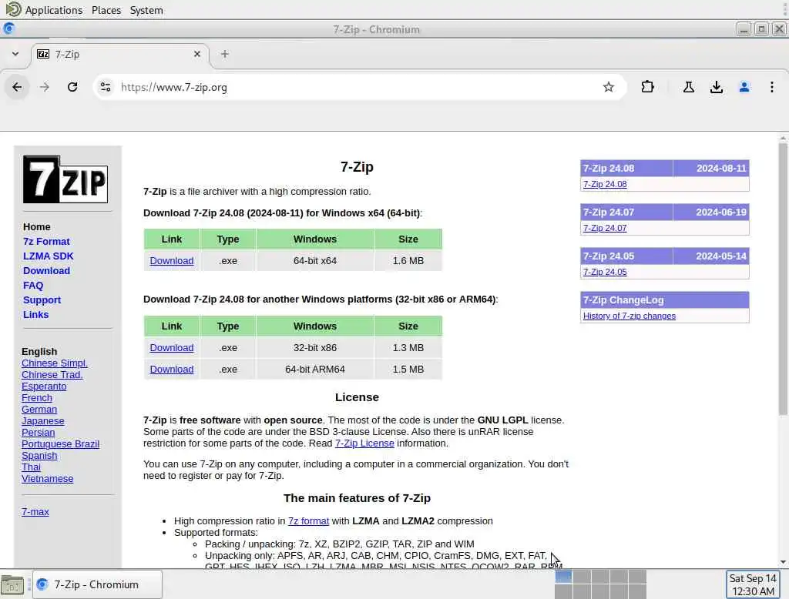Switch language to Portuguese Brazil
This screenshot has width=789, height=599.
[60, 444]
